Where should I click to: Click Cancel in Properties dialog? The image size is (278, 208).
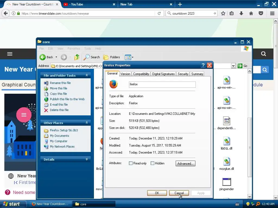[x=179, y=193]
